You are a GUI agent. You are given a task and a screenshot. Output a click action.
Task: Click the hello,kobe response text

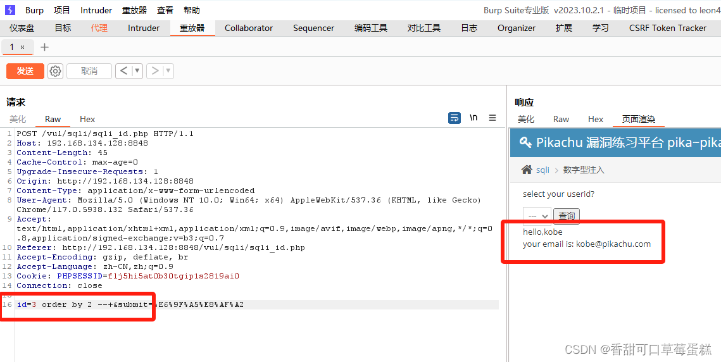click(542, 232)
